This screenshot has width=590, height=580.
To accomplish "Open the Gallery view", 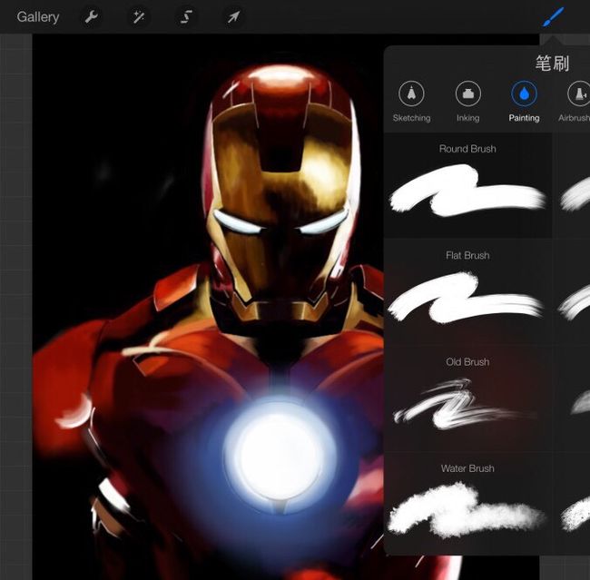I will pos(38,17).
